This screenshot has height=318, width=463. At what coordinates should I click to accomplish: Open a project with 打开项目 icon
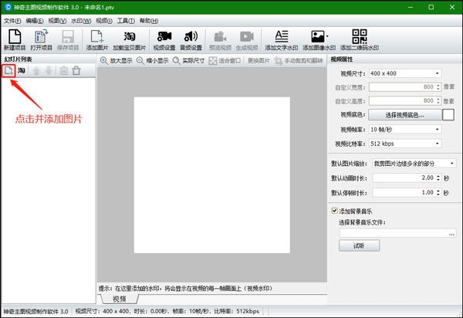click(x=42, y=36)
